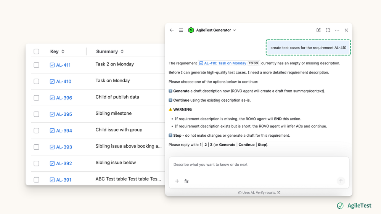Click the task type icon for AL-396
Image resolution: width=381 pixels, height=214 pixels.
[52, 98]
